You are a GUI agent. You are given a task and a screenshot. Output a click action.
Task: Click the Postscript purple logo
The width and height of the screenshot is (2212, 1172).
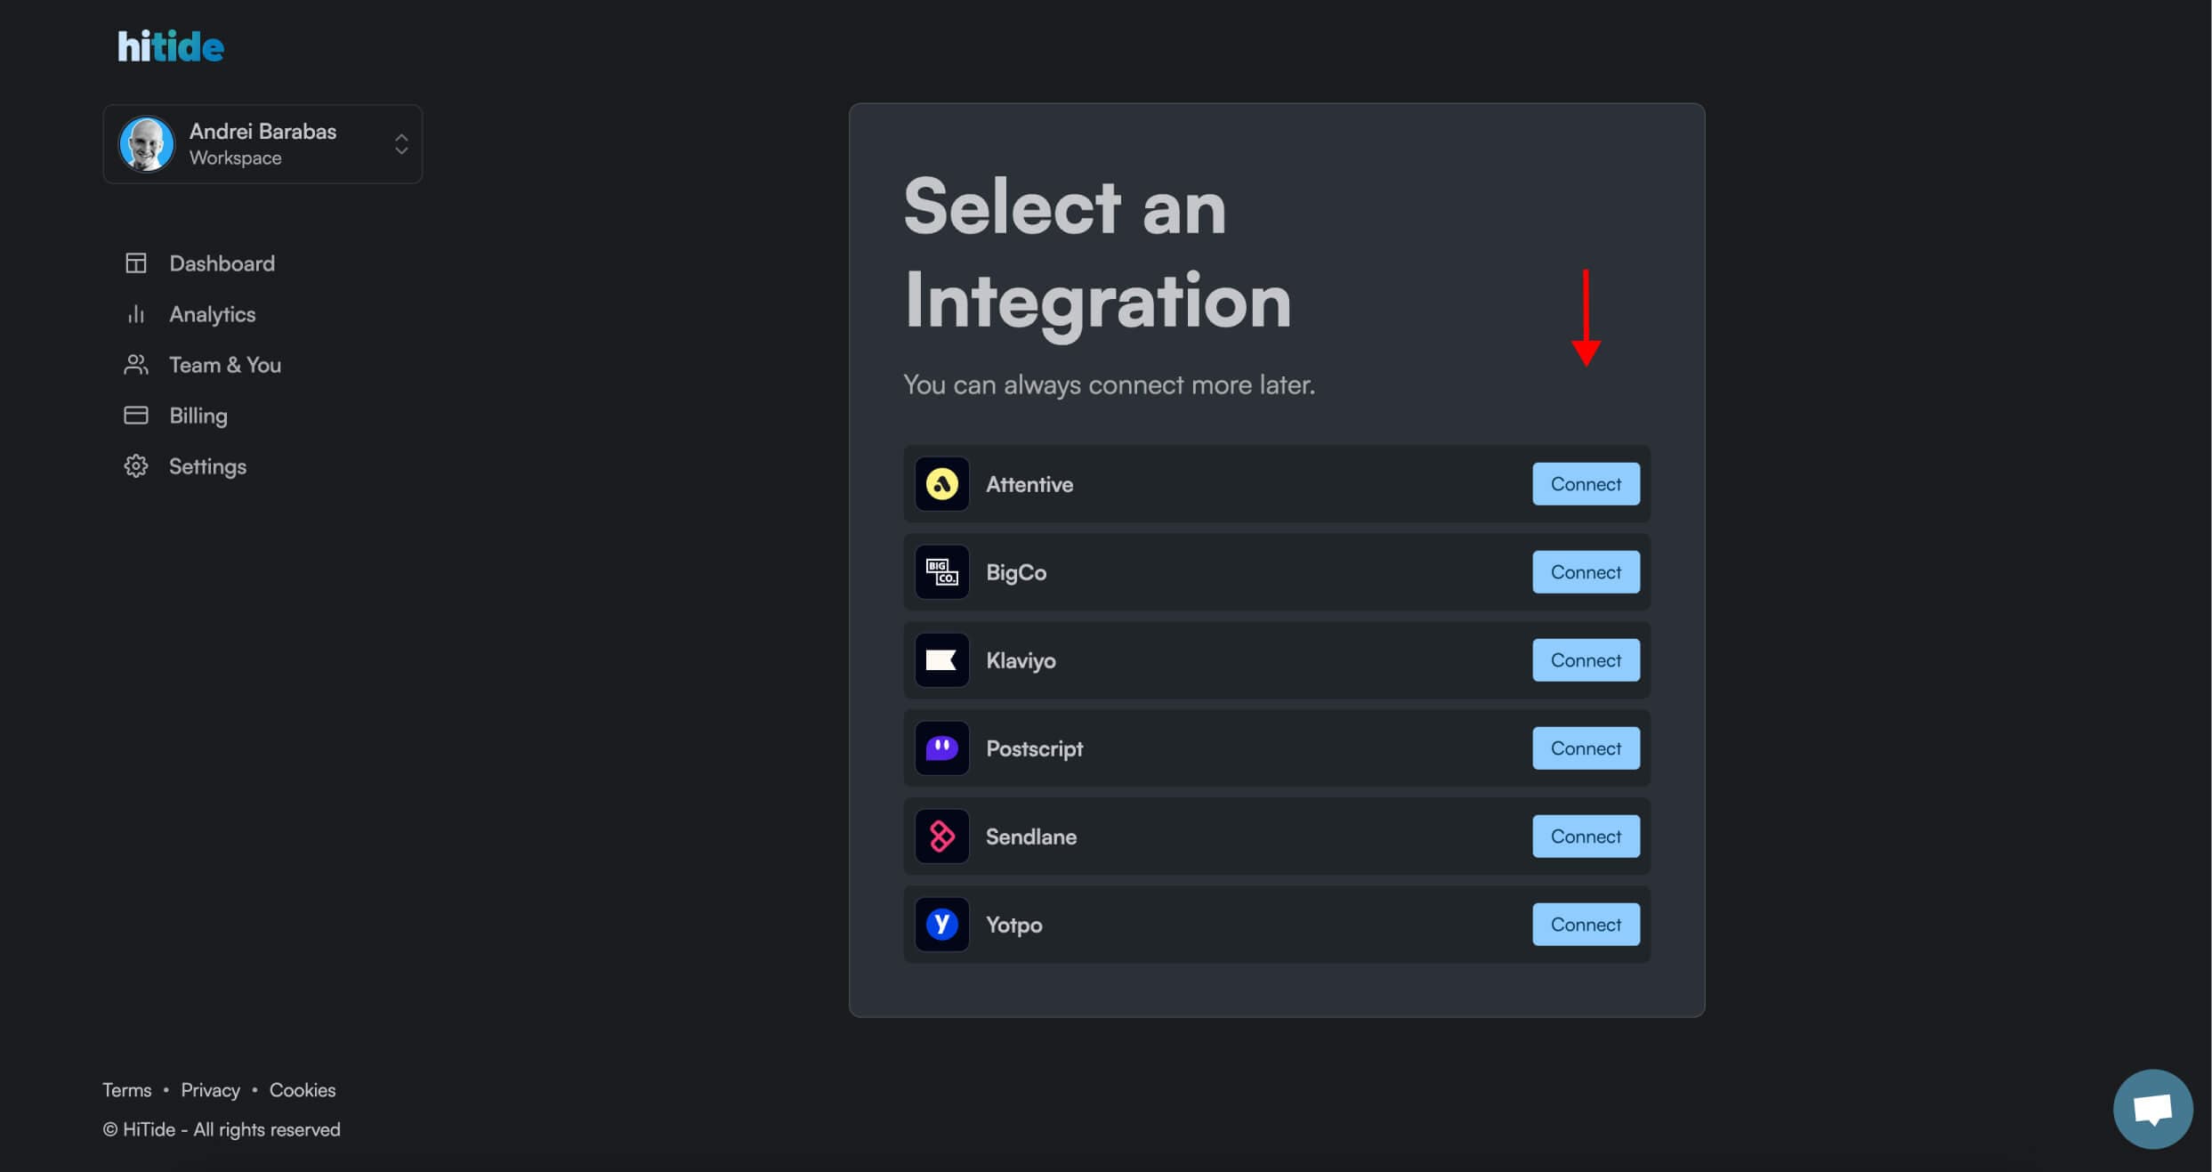pos(941,748)
